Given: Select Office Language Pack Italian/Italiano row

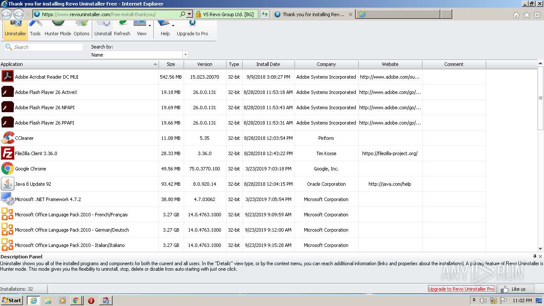Looking at the screenshot, I should tap(243, 245).
